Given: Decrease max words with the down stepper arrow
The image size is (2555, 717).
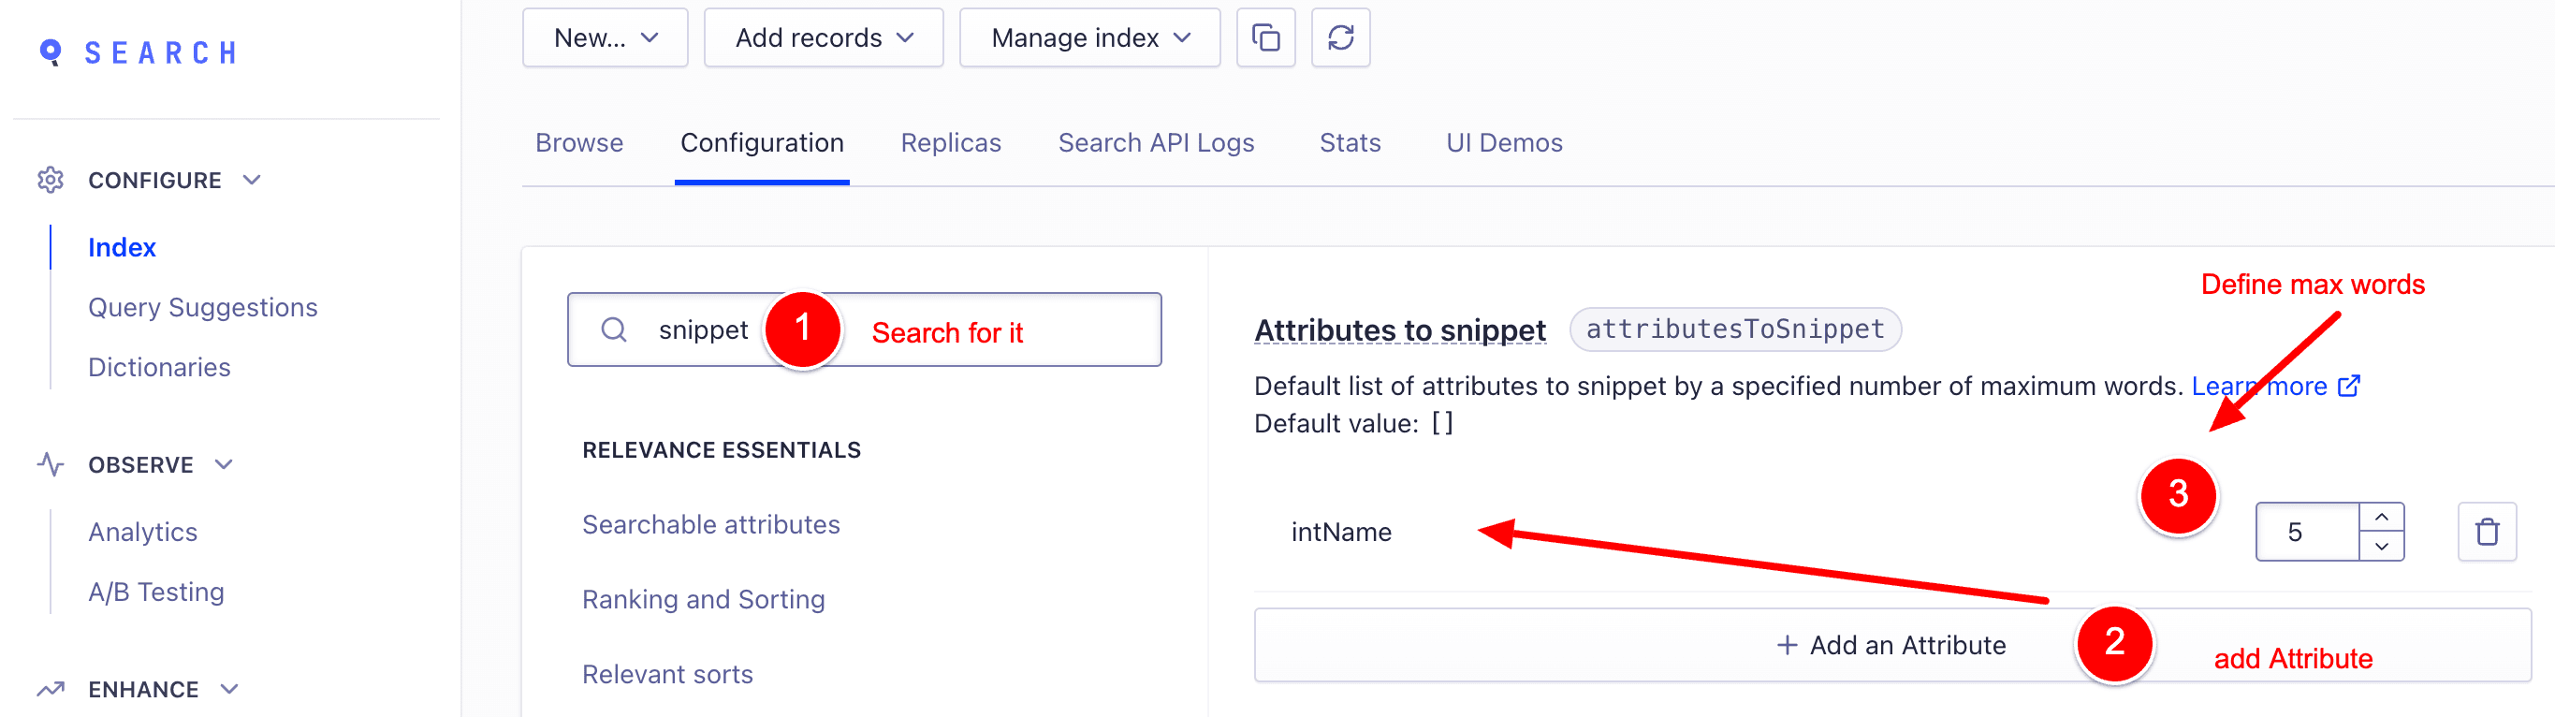Looking at the screenshot, I should 2380,547.
